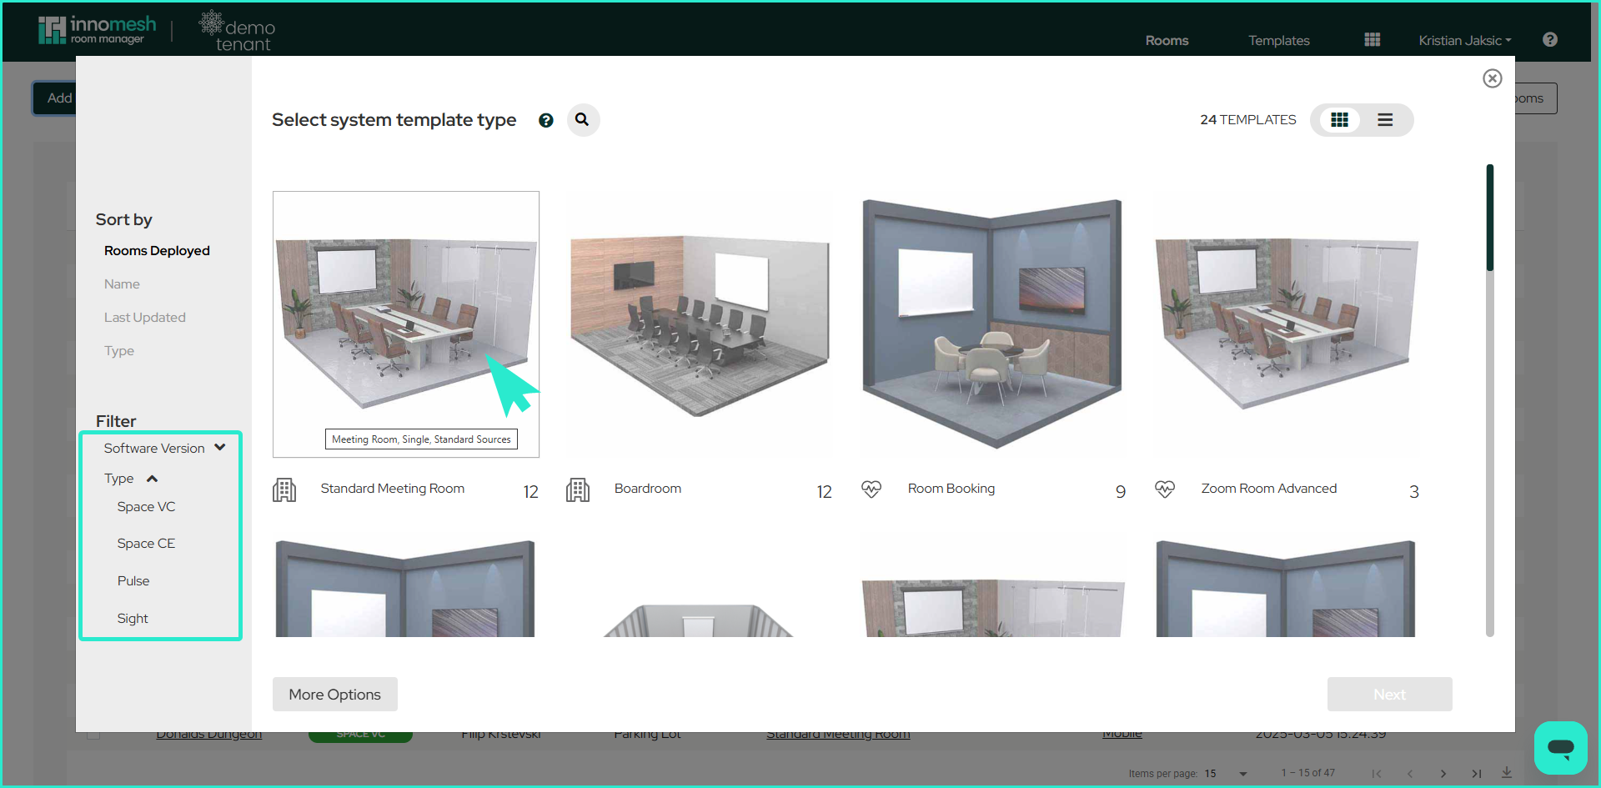Switch to list view of templates
Screen dimensions: 1601x788
[1385, 120]
